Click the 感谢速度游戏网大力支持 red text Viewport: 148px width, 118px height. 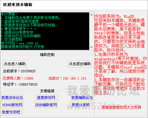(x=121, y=107)
